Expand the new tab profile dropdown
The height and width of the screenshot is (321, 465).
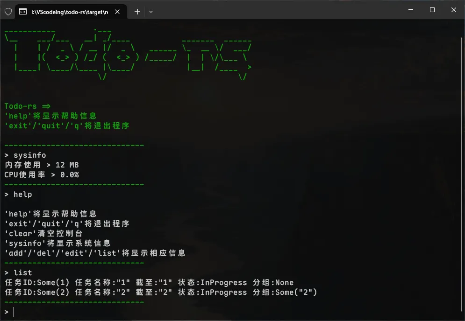click(x=151, y=12)
